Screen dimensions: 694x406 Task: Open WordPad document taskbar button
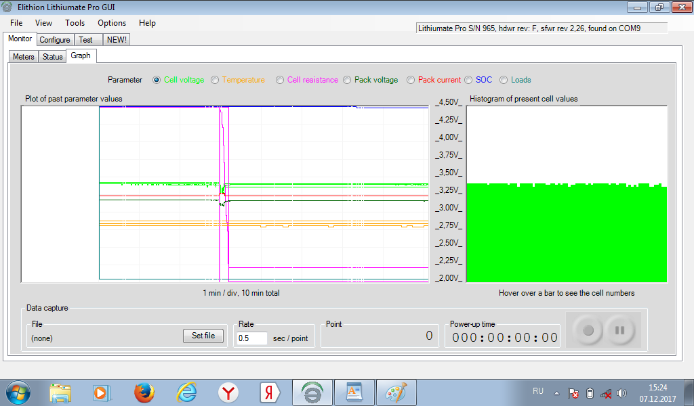point(354,392)
